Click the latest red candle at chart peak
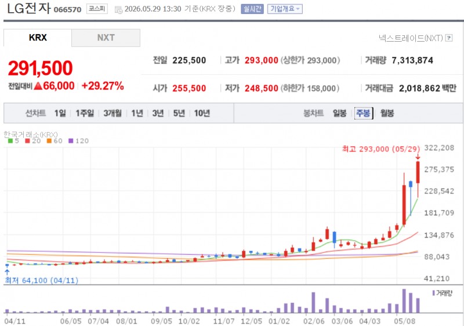This screenshot has width=464, height=326. click(x=418, y=172)
